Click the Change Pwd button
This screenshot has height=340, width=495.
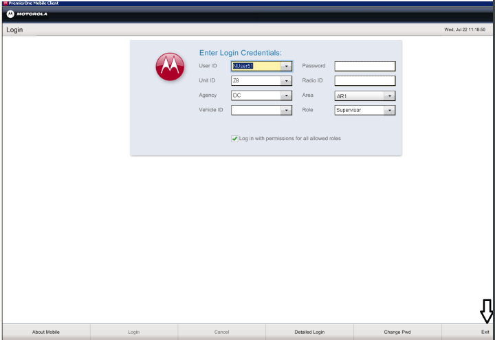397,332
